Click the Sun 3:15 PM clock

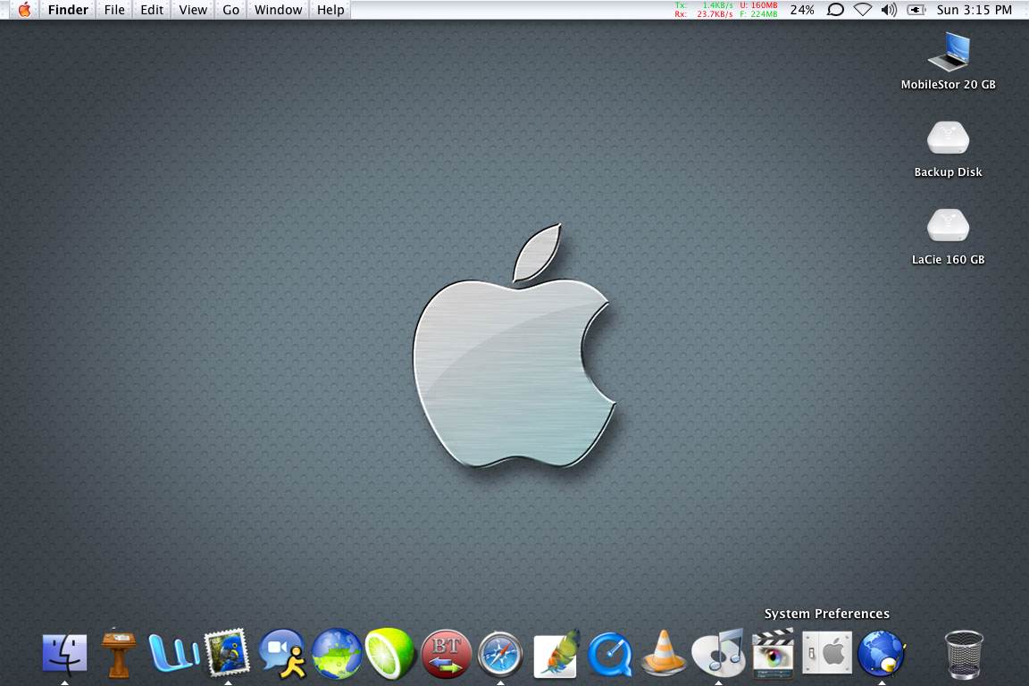974,10
